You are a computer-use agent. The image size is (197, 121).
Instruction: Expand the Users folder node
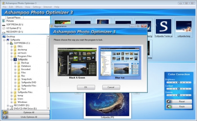click(12, 99)
